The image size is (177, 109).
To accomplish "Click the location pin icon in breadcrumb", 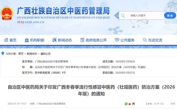I will coord(3,54).
